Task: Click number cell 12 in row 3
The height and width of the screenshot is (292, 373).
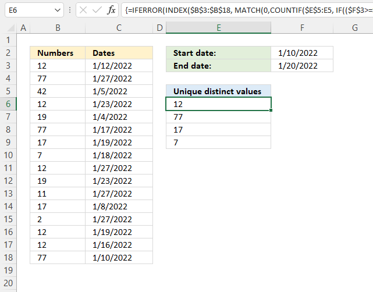Action: pos(58,66)
